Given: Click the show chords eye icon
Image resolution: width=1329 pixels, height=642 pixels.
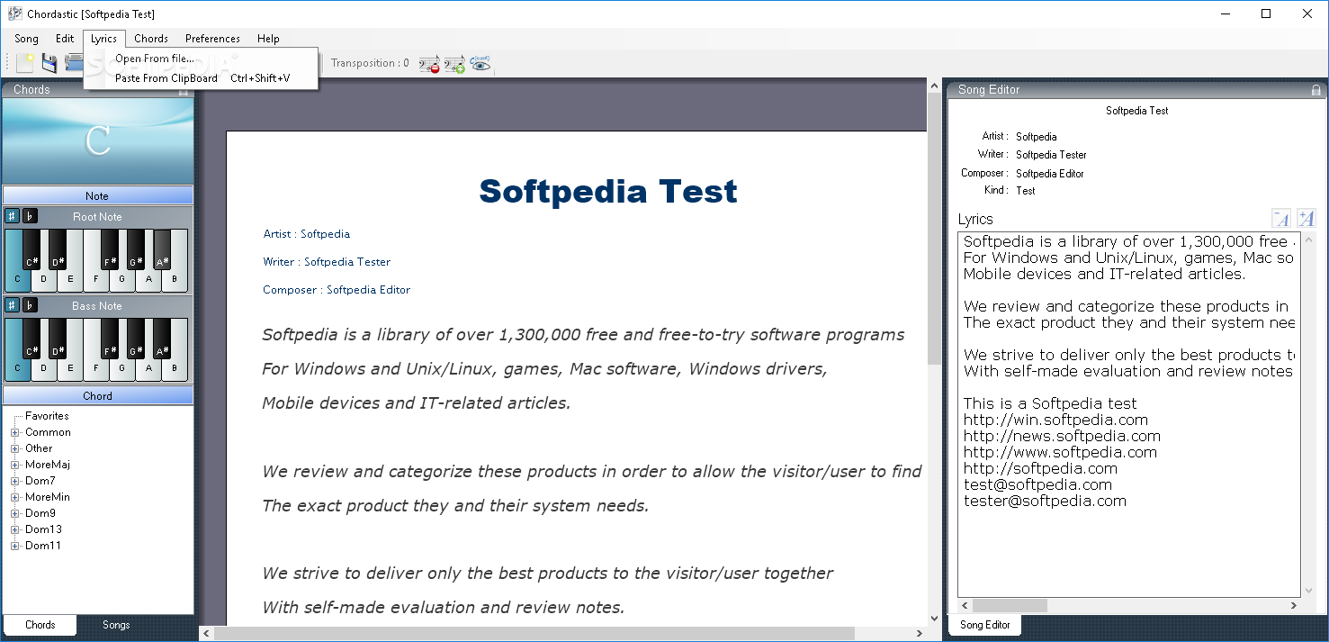Looking at the screenshot, I should point(480,63).
